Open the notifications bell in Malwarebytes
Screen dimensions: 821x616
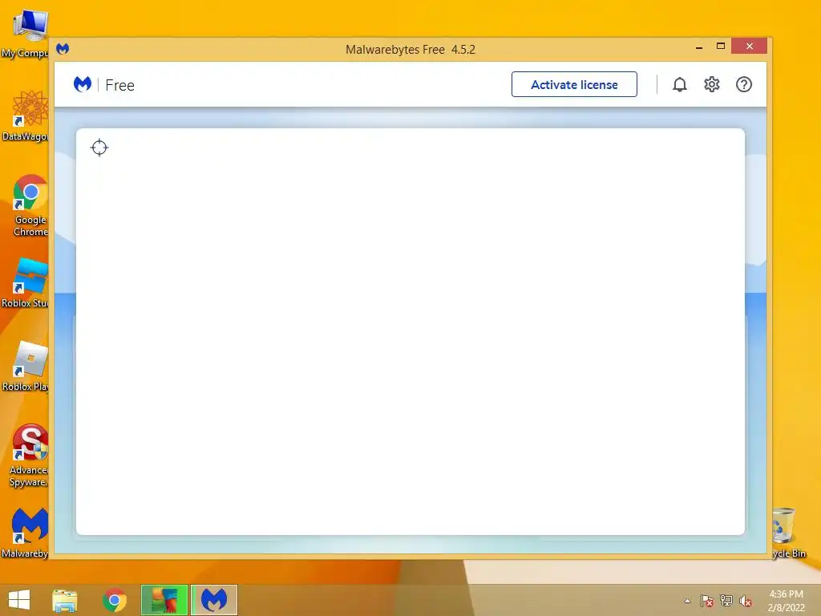click(680, 84)
